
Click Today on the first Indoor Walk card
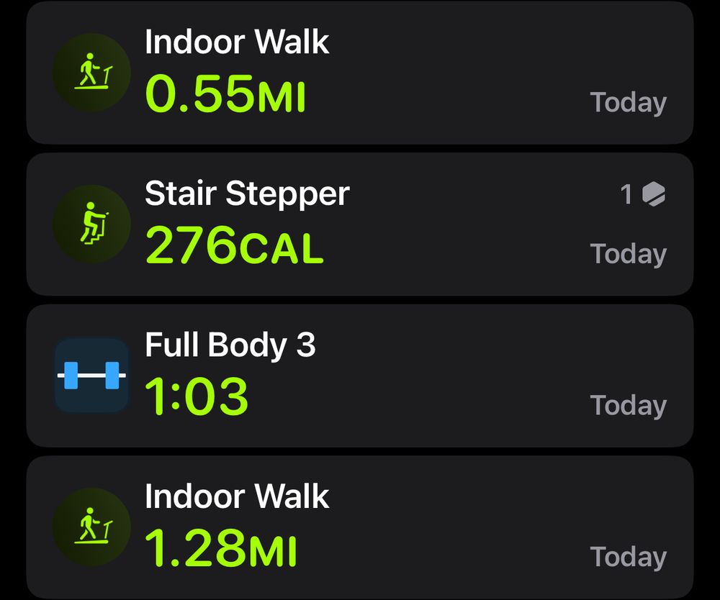tap(628, 102)
